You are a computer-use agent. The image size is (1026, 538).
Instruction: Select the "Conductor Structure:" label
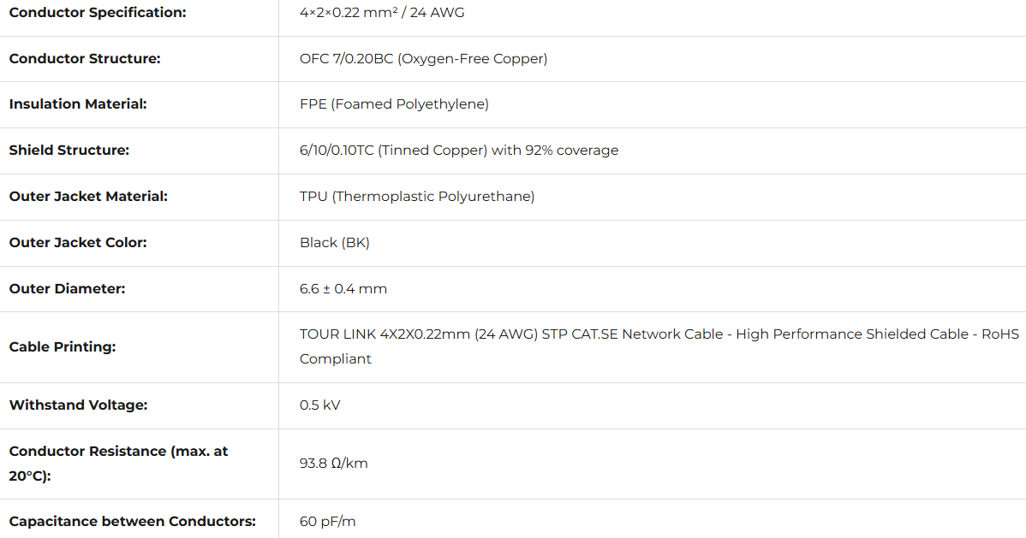click(x=85, y=59)
